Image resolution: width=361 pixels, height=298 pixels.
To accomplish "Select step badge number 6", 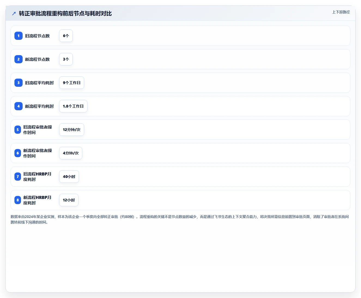I will point(18,153).
